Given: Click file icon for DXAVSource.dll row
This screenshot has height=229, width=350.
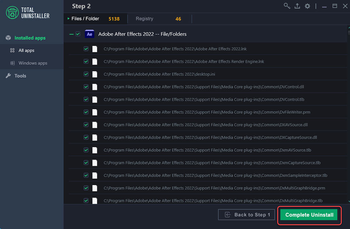Looking at the screenshot, I should pyautogui.click(x=95, y=125).
